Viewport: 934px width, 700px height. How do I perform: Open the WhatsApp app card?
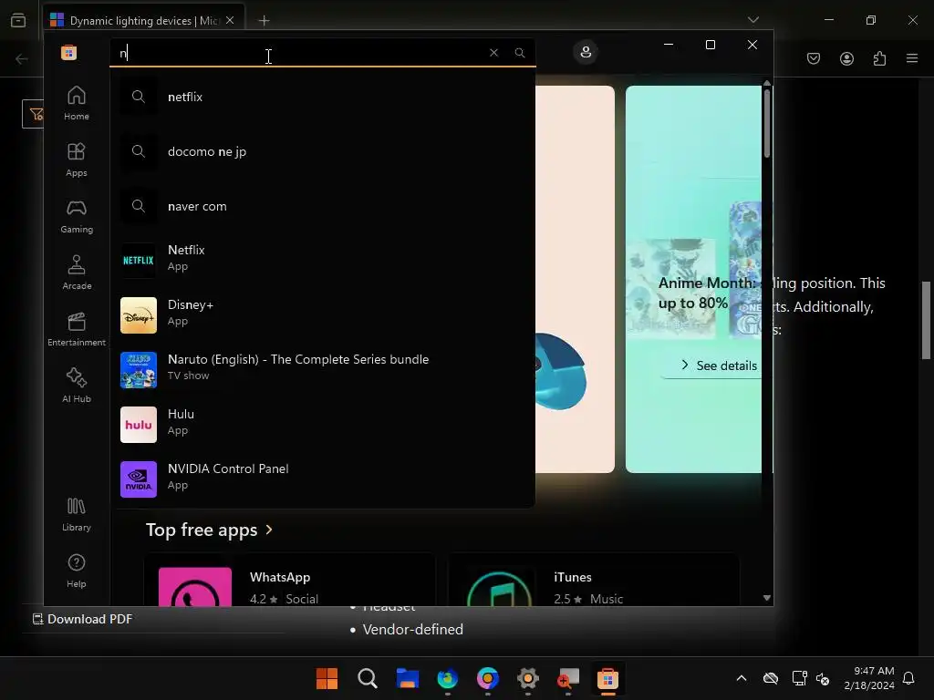(x=289, y=580)
